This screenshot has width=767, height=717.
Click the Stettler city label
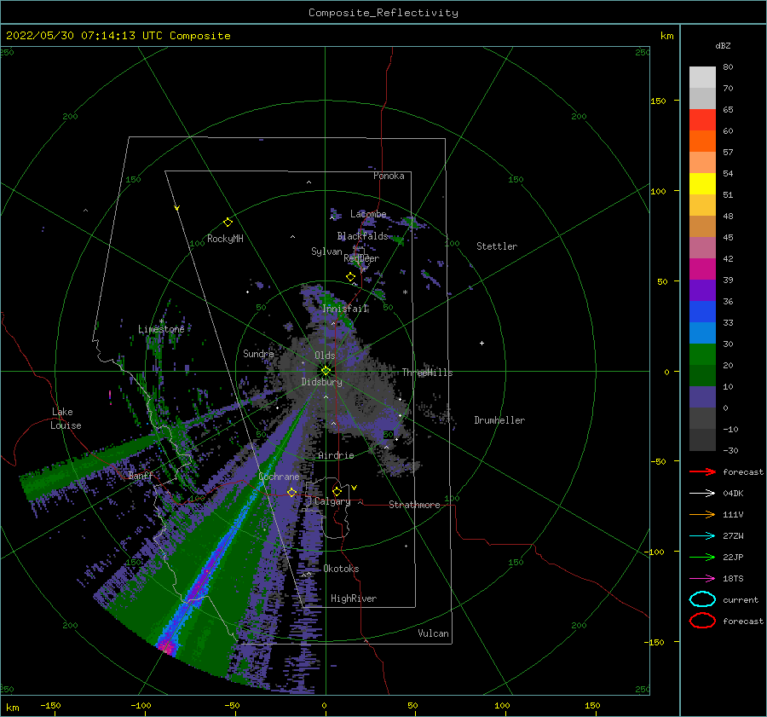click(x=497, y=246)
